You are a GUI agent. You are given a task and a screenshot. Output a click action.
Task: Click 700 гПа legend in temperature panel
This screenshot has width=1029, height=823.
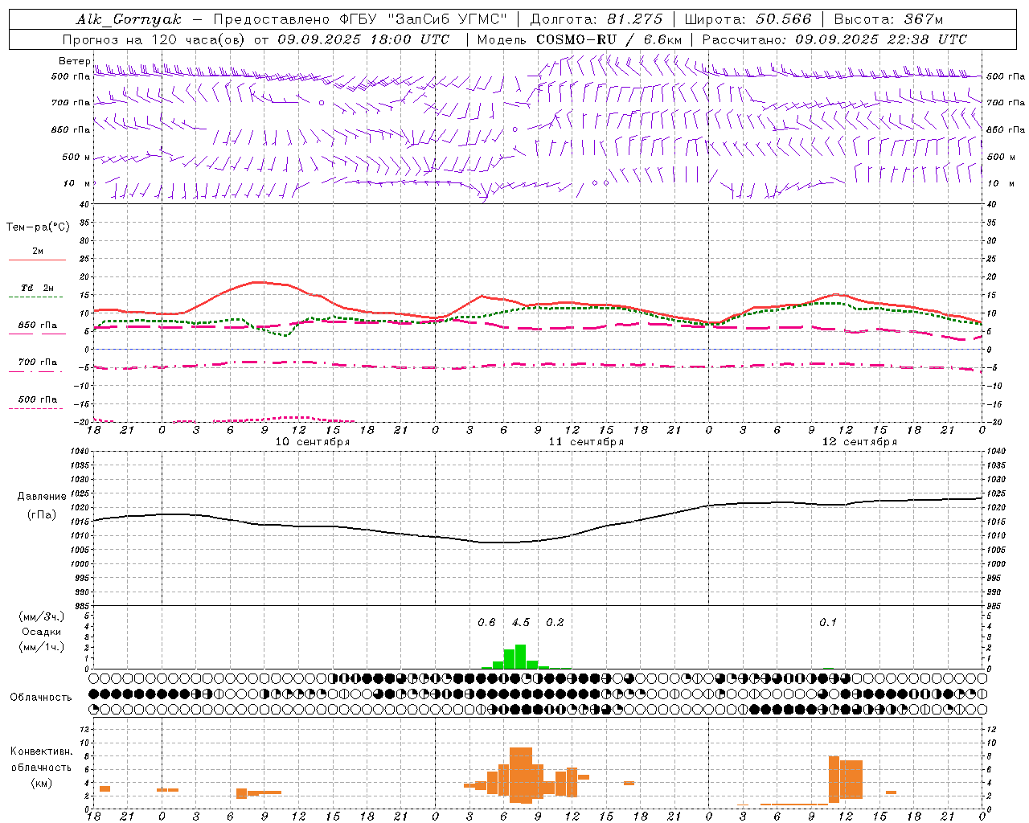[37, 362]
